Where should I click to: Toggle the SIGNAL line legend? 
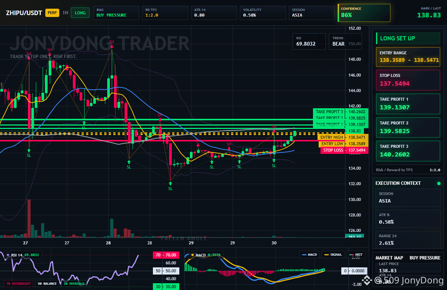click(x=333, y=255)
